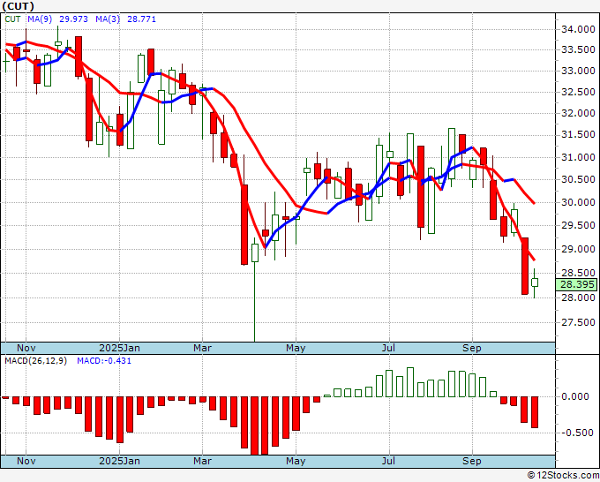The width and height of the screenshot is (600, 482).
Task: Click the 31.000 price axis label
Action: [578, 157]
